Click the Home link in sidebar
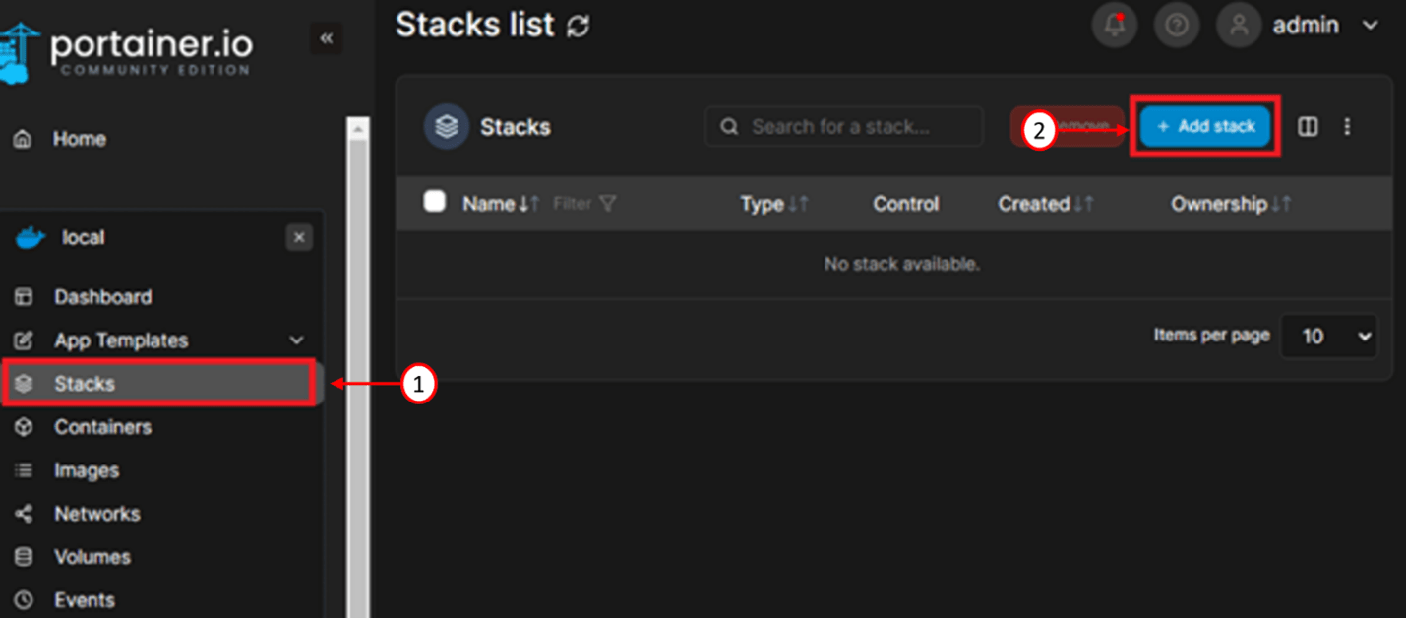 pos(79,139)
